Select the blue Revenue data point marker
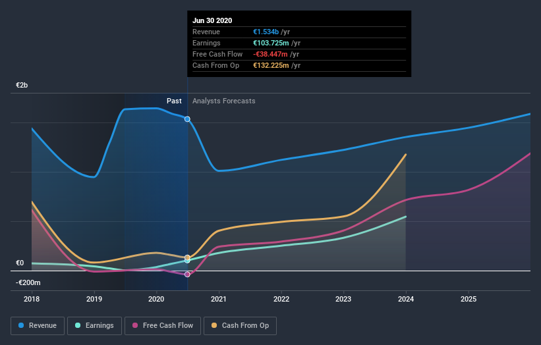This screenshot has width=541, height=345. point(187,119)
